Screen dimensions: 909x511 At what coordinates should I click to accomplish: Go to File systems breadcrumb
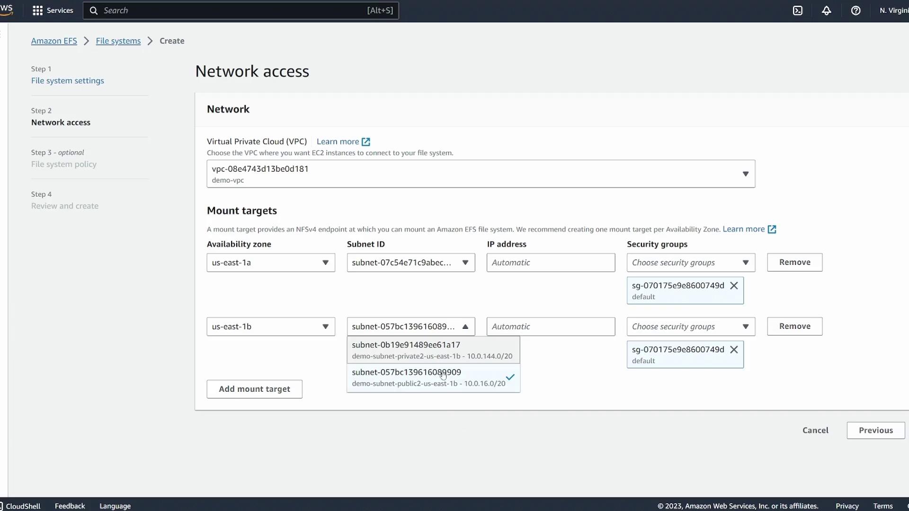[x=118, y=41]
